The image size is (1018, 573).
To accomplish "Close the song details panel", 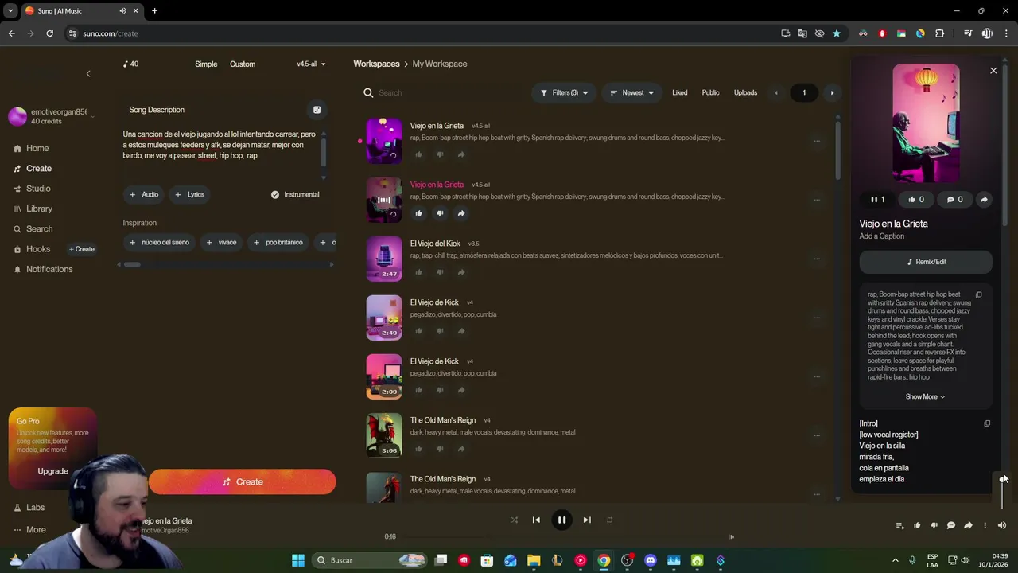I will click(993, 71).
